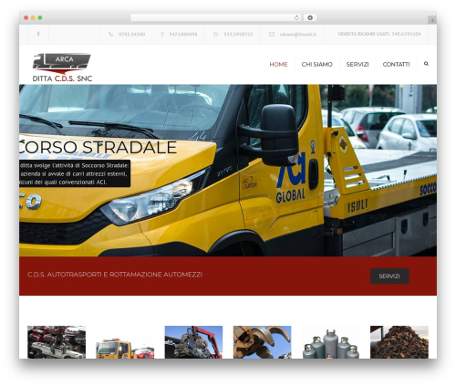Go to the Home menu item
The width and height of the screenshot is (456, 386).
click(x=278, y=64)
